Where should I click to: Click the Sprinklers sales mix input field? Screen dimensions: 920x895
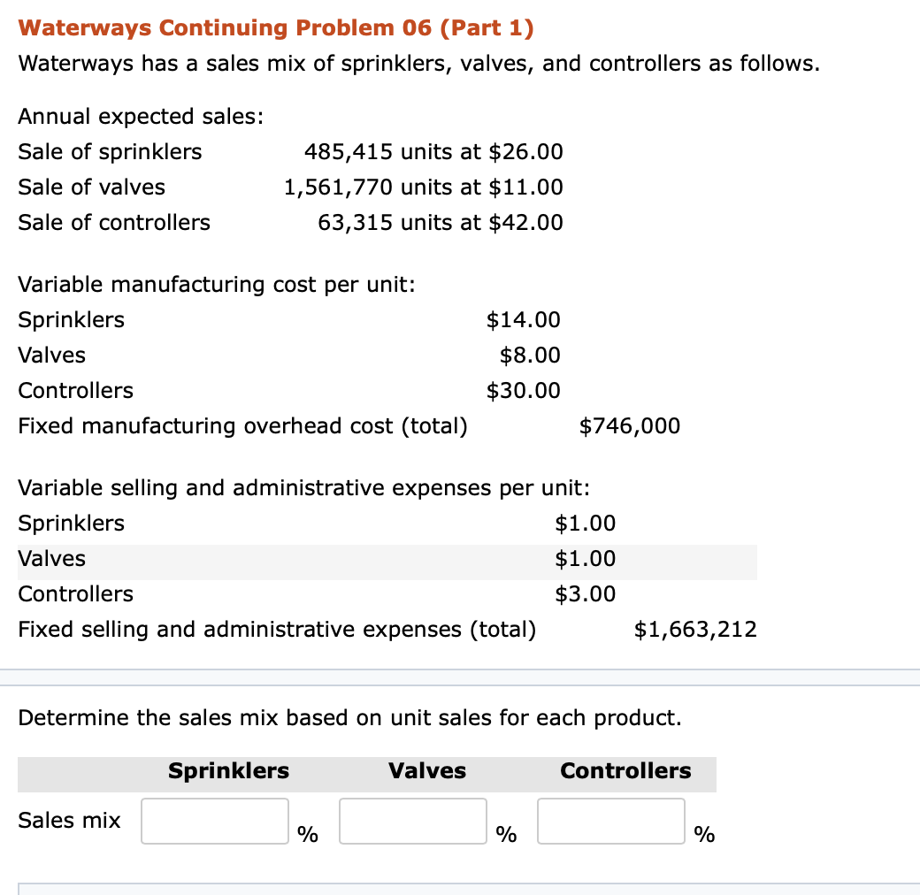[214, 821]
